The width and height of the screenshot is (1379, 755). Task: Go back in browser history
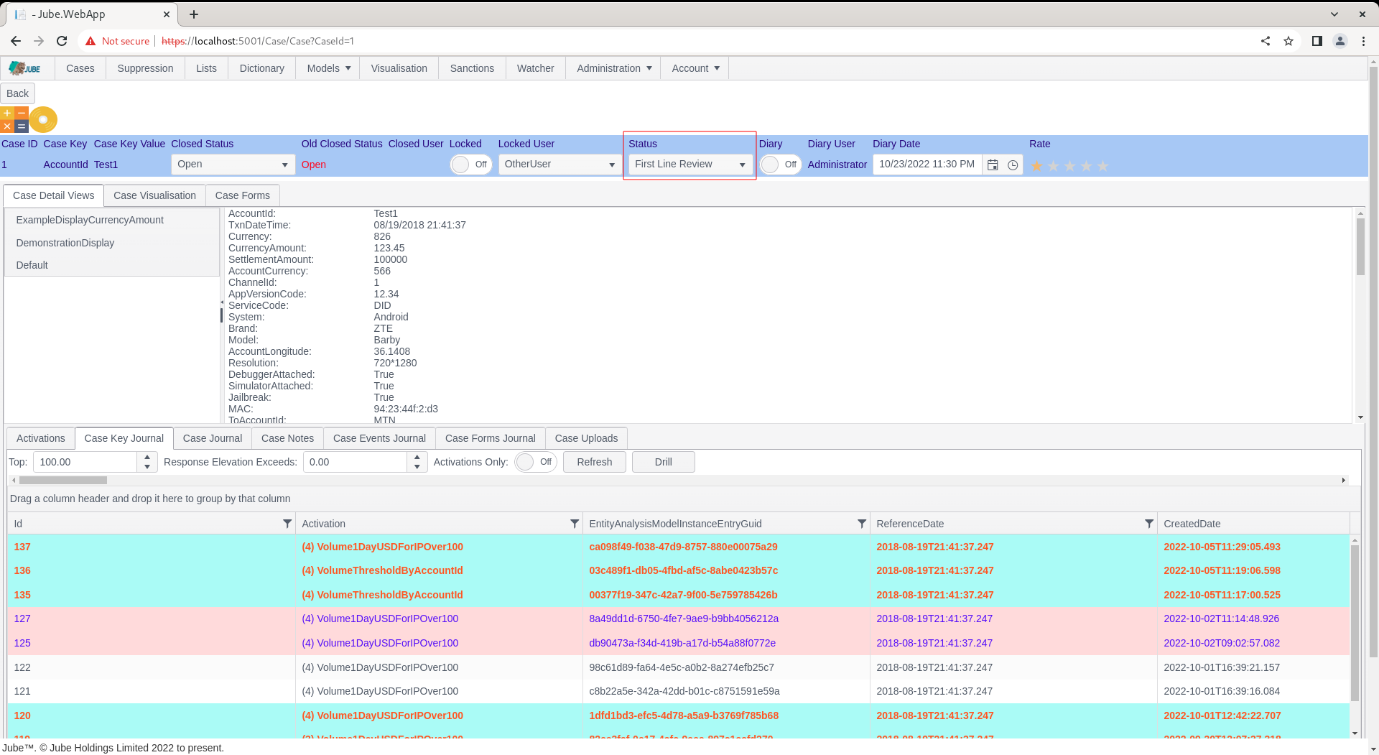tap(16, 41)
